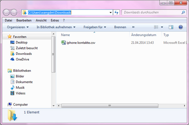Open In Bibliothek aufnehmen dropdown
Viewport: 189px width, 125px height.
point(56,27)
